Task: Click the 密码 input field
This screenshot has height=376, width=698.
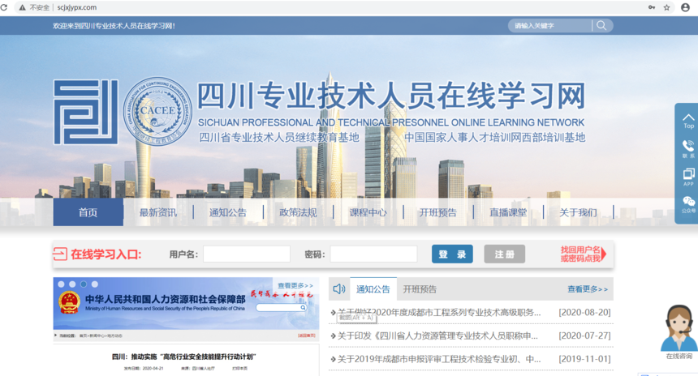Action: click(373, 254)
